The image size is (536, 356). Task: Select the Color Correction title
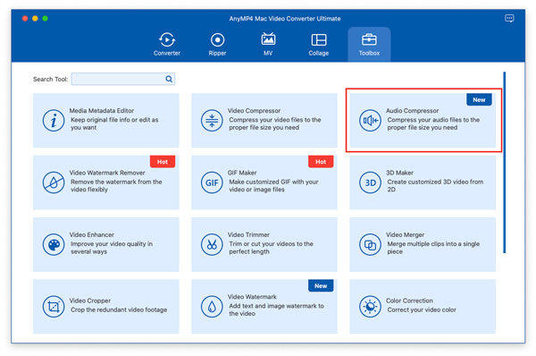coord(409,301)
